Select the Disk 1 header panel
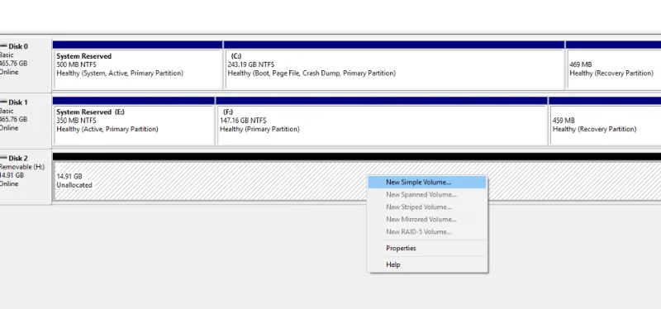The height and width of the screenshot is (309, 661). 26,121
